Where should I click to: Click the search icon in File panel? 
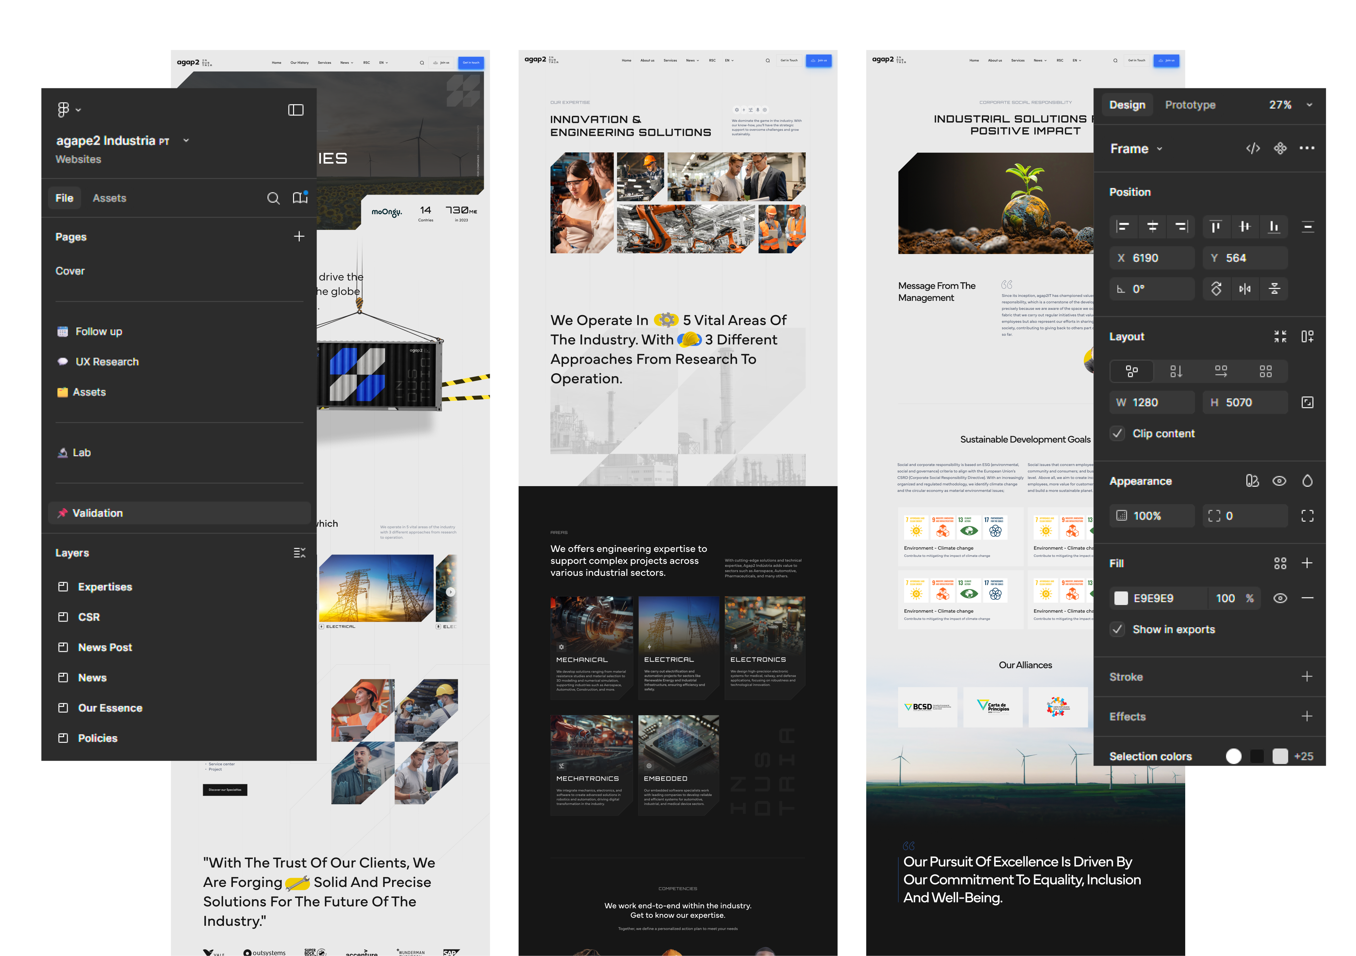point(273,198)
